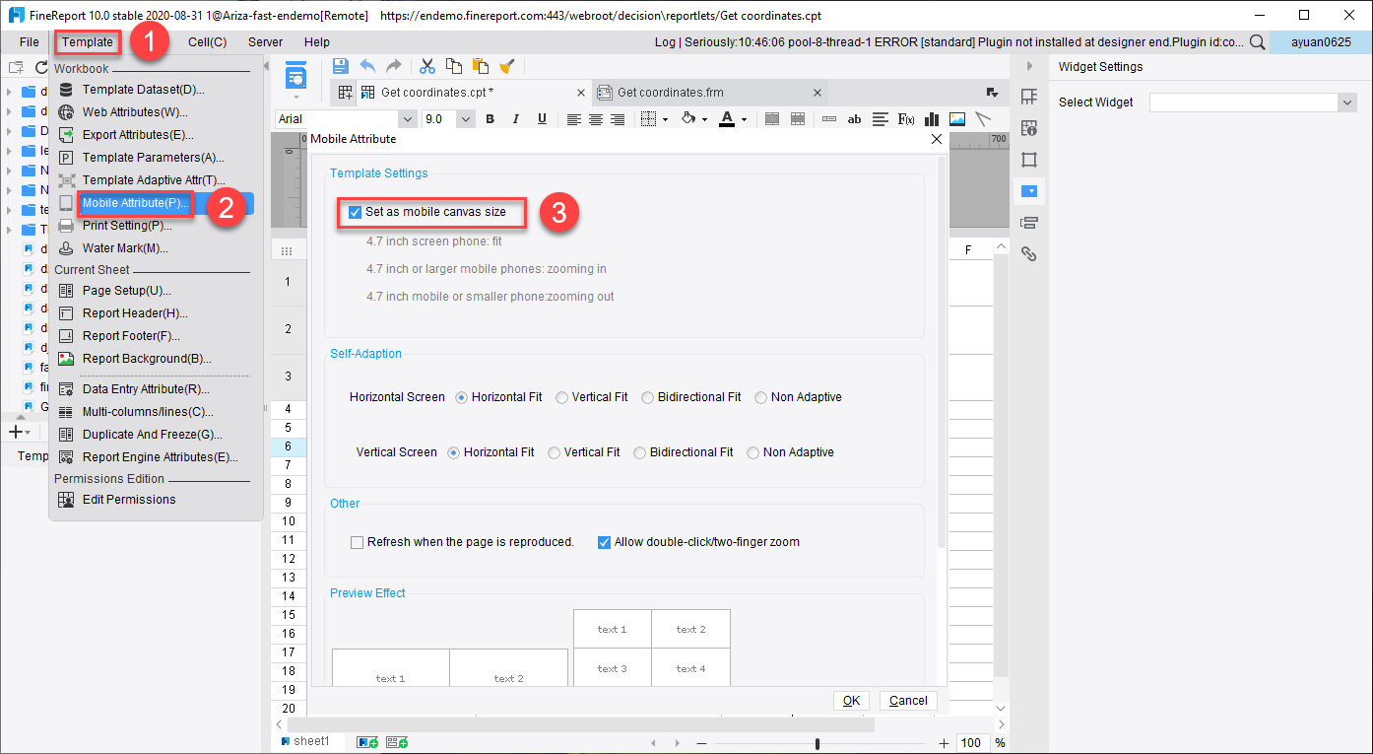Toggle Underline text formatting
The height and width of the screenshot is (754, 1373).
tap(542, 119)
